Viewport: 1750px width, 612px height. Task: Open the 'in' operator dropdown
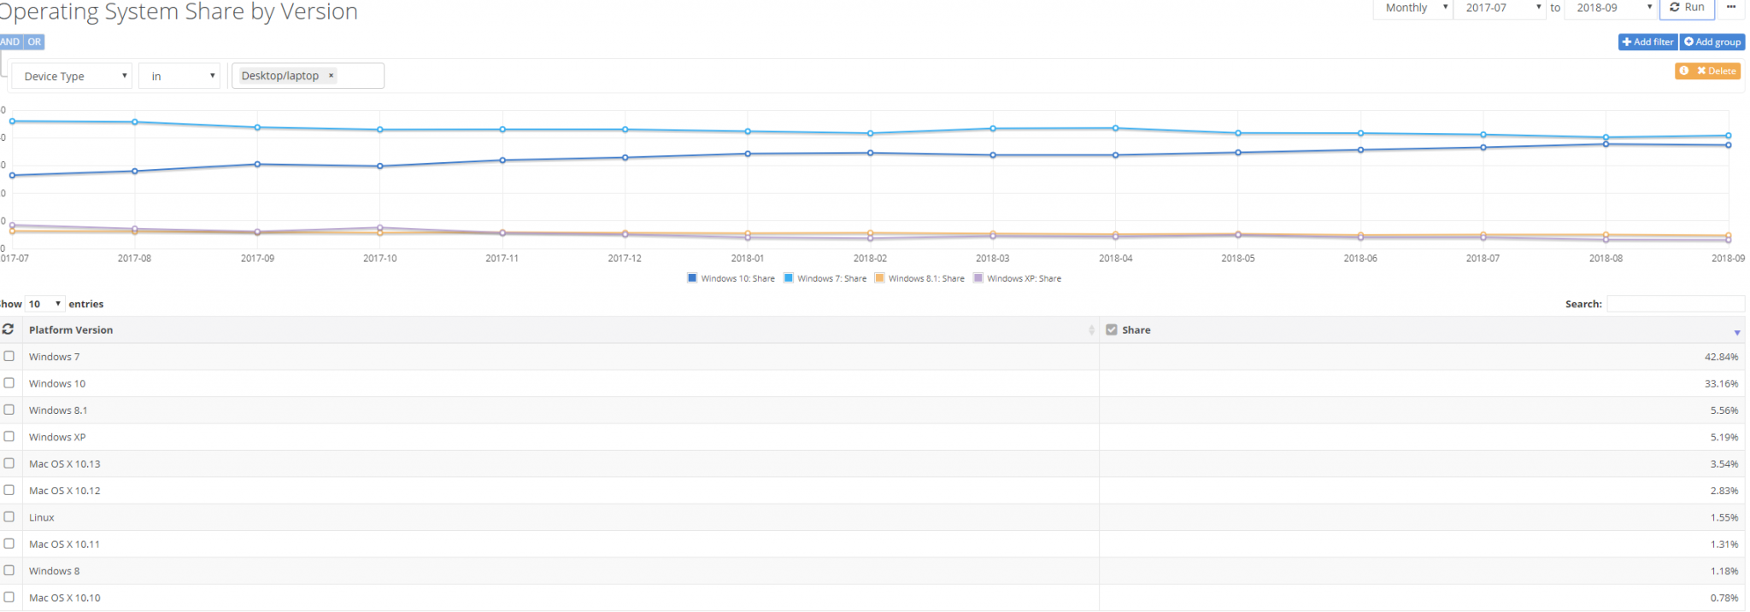pos(179,76)
